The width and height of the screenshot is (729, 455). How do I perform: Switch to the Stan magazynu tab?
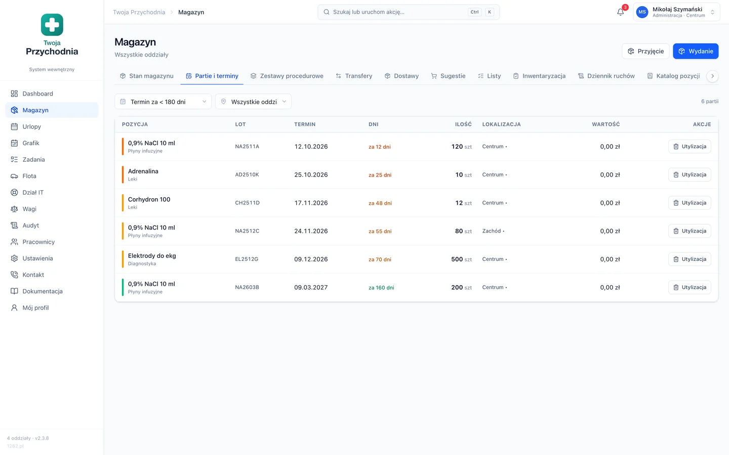147,76
